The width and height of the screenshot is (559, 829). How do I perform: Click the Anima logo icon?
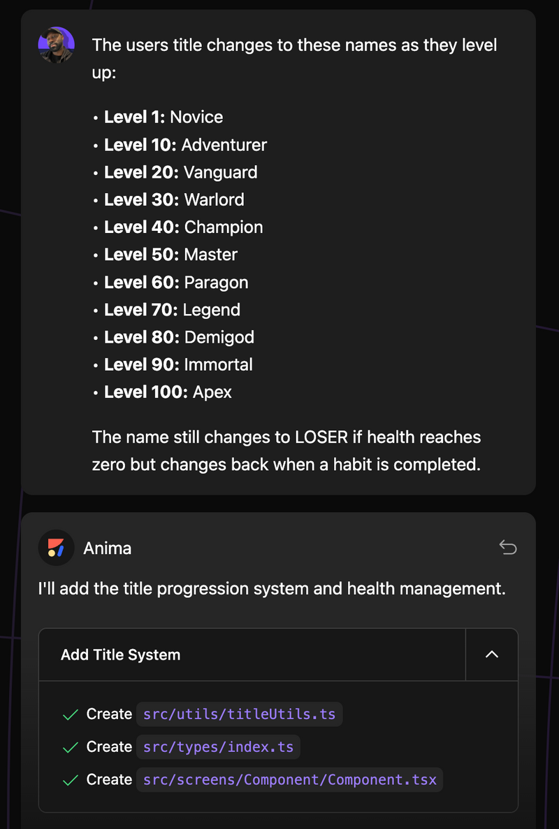[56, 548]
